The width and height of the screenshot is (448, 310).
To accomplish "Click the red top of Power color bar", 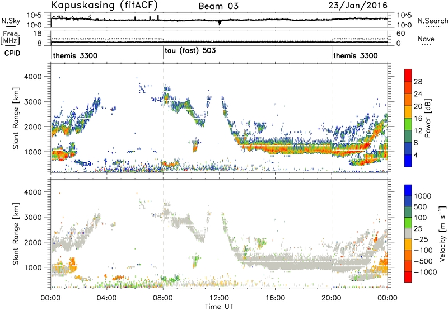I will 408,75.
